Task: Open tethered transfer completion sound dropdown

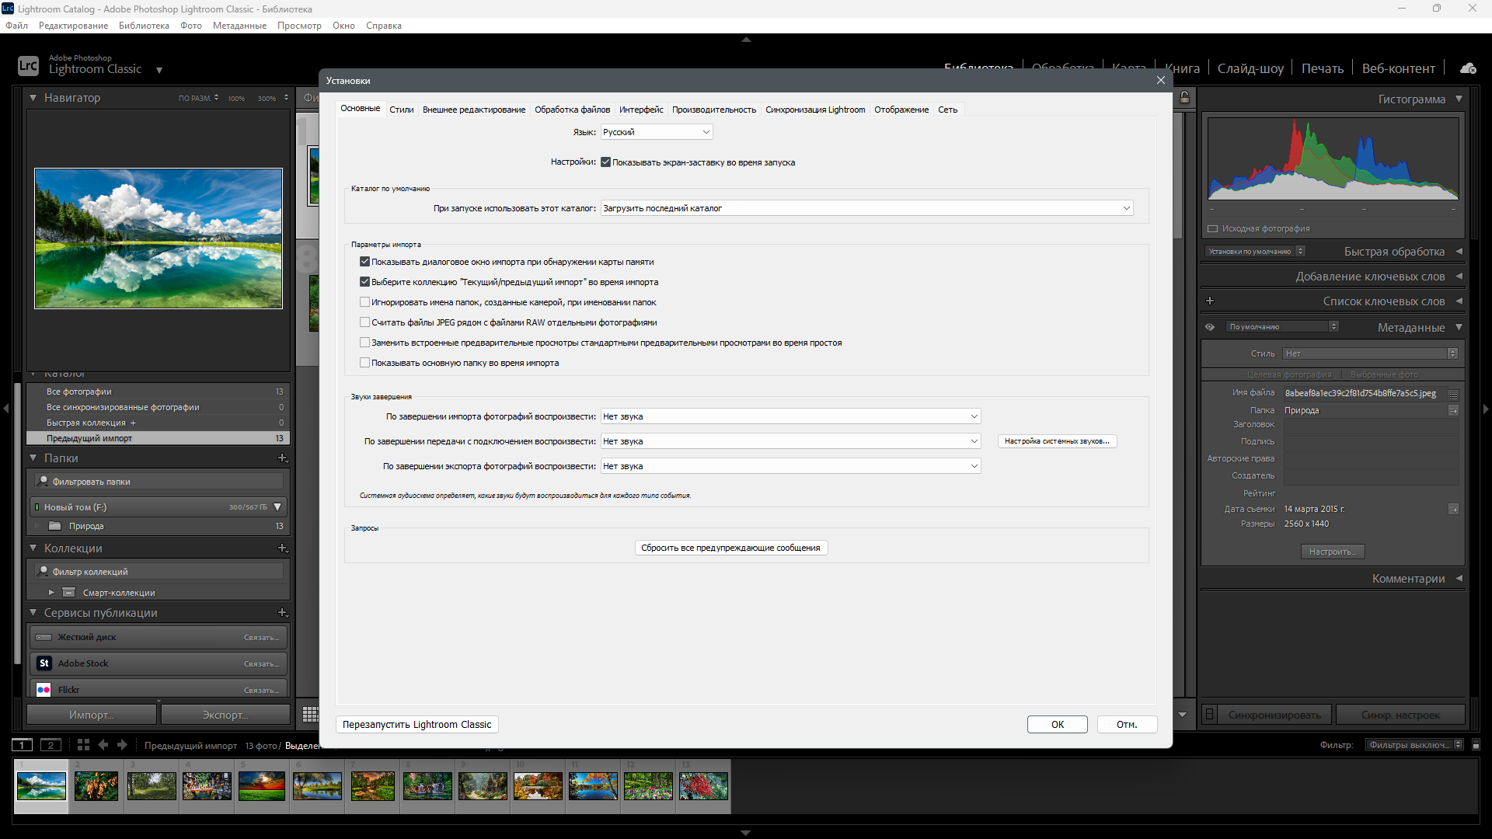Action: coord(790,441)
